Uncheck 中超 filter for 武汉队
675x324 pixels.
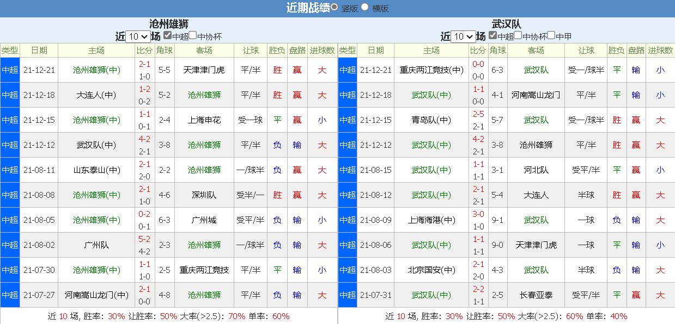493,35
